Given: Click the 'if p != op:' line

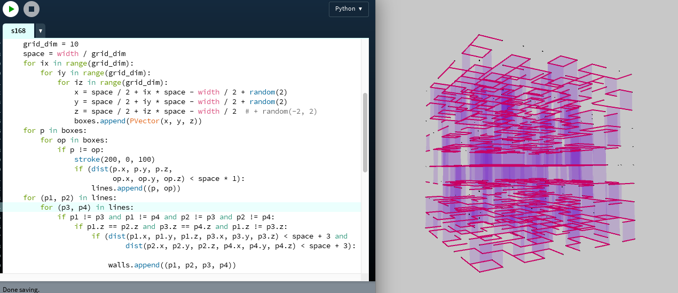Looking at the screenshot, I should click(x=81, y=149).
